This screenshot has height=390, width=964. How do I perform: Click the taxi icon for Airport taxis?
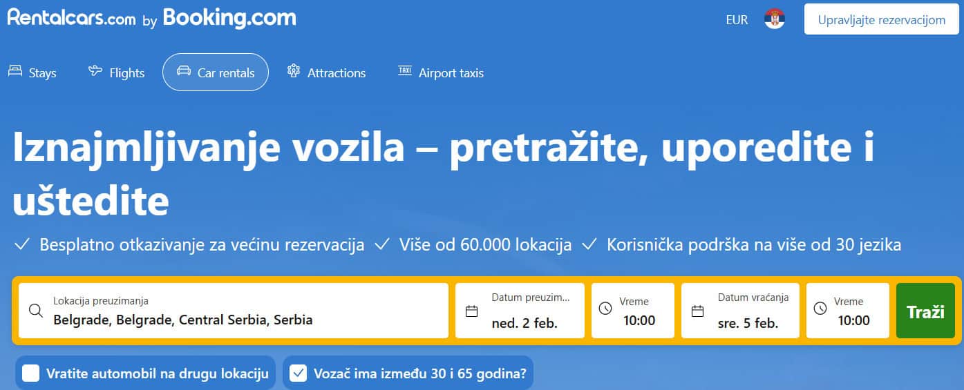[405, 71]
